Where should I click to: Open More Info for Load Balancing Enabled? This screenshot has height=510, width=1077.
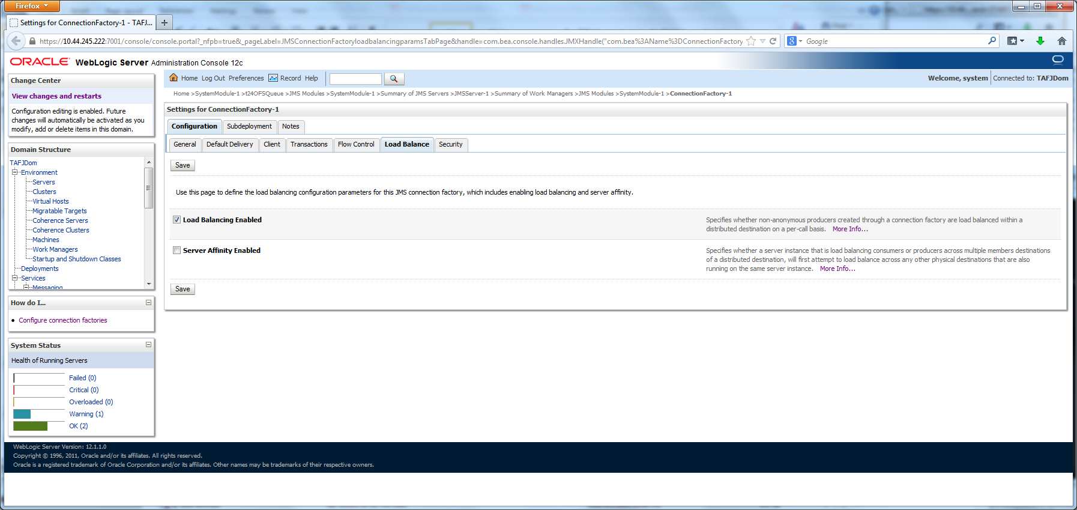click(850, 229)
